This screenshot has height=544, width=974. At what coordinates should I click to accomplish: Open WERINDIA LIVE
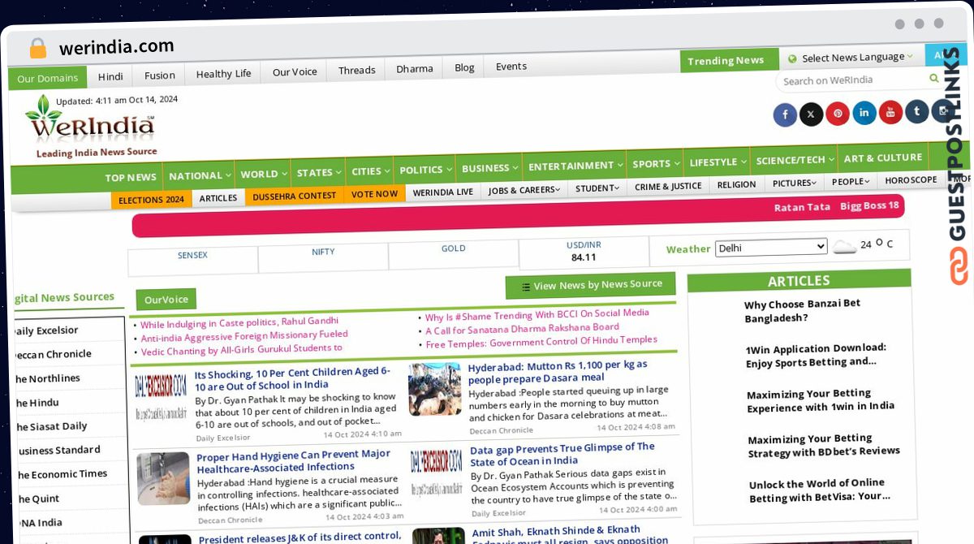coord(442,192)
